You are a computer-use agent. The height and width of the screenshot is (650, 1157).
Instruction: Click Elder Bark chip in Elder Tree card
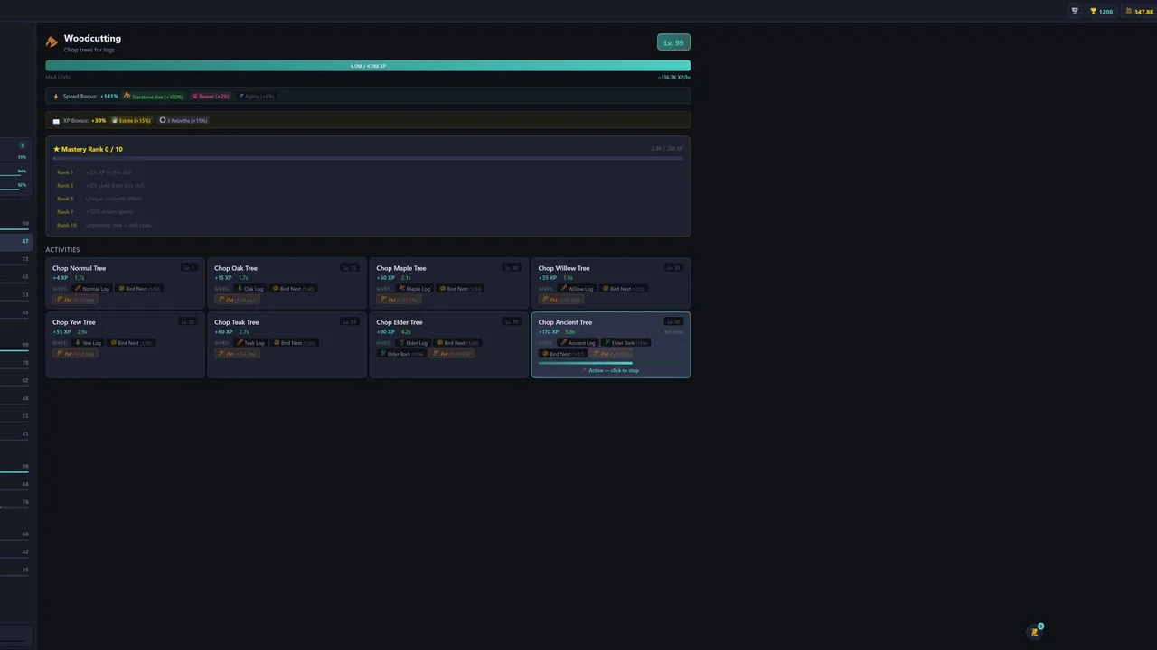pos(401,354)
